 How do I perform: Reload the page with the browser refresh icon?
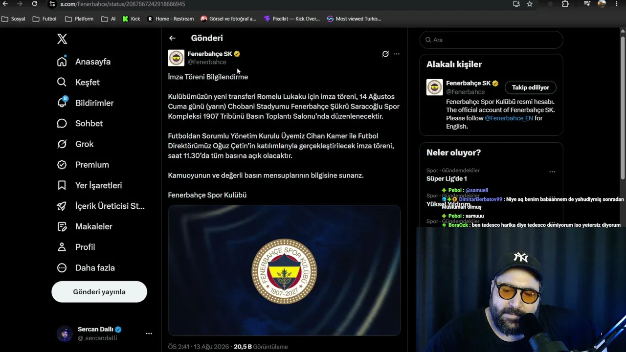34,4
